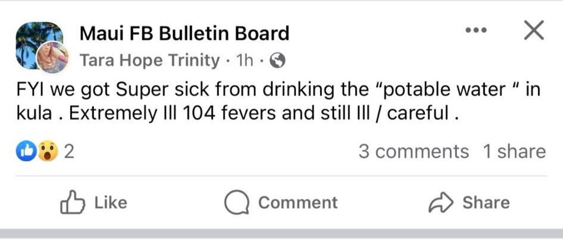Open Tara Hope Trinity's small profile picture
Image resolution: width=563 pixels, height=242 pixels.
coord(51,58)
